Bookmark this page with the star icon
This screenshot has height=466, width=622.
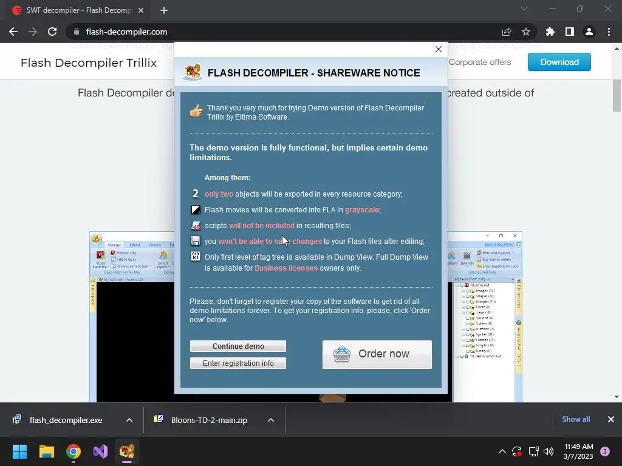coord(526,32)
